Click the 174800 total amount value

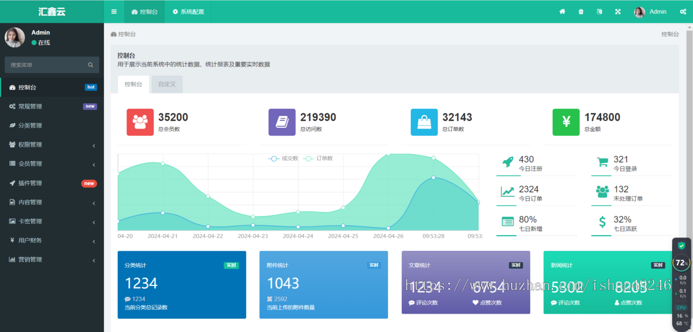(602, 117)
